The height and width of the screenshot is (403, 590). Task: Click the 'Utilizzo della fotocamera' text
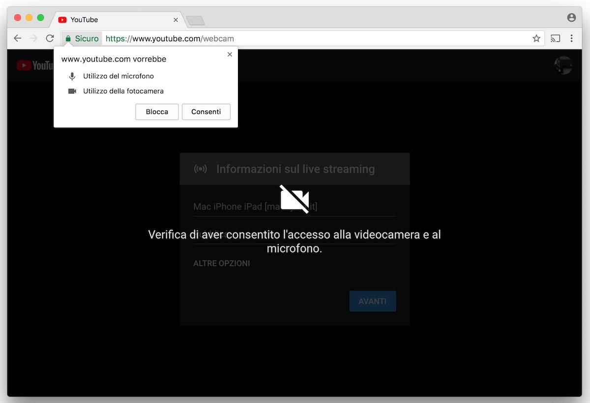click(x=123, y=91)
